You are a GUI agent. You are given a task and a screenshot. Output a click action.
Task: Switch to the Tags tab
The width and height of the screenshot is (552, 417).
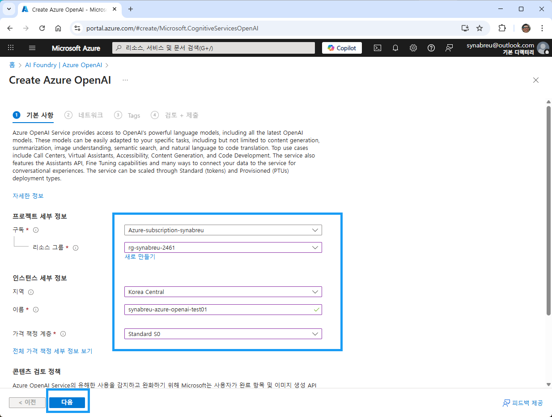(127, 115)
